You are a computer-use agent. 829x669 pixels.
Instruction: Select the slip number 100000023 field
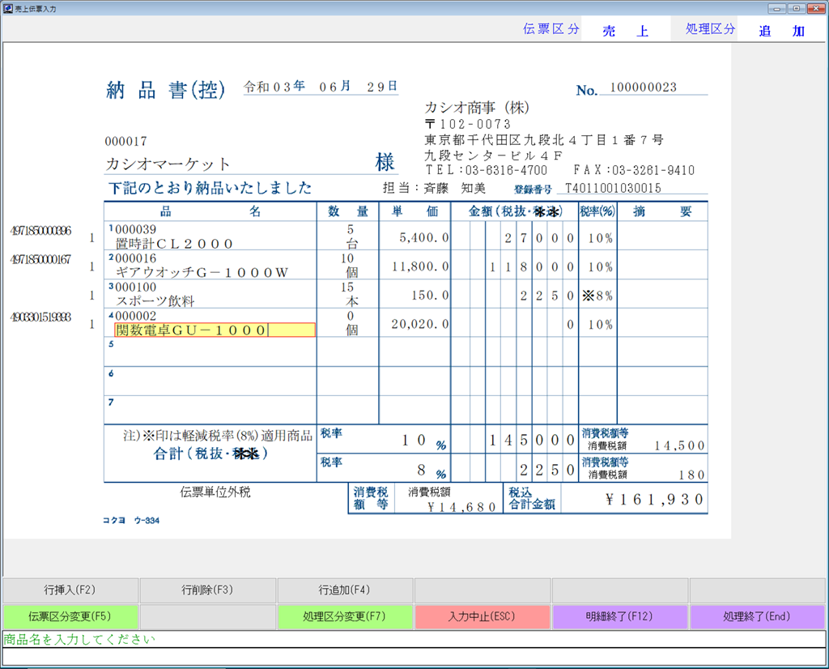click(x=644, y=88)
